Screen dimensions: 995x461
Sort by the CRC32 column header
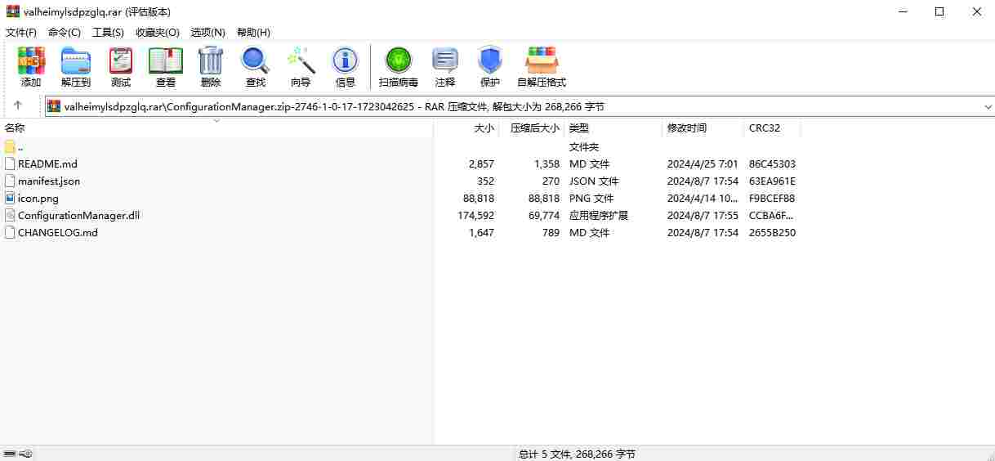click(772, 128)
